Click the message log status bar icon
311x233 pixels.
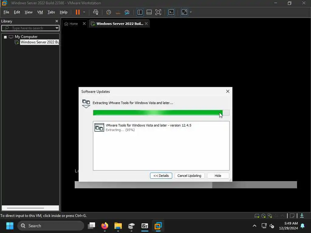(x=292, y=216)
